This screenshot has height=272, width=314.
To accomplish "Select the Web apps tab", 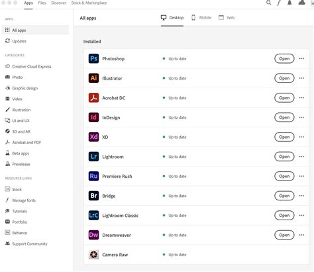I will tap(227, 18).
